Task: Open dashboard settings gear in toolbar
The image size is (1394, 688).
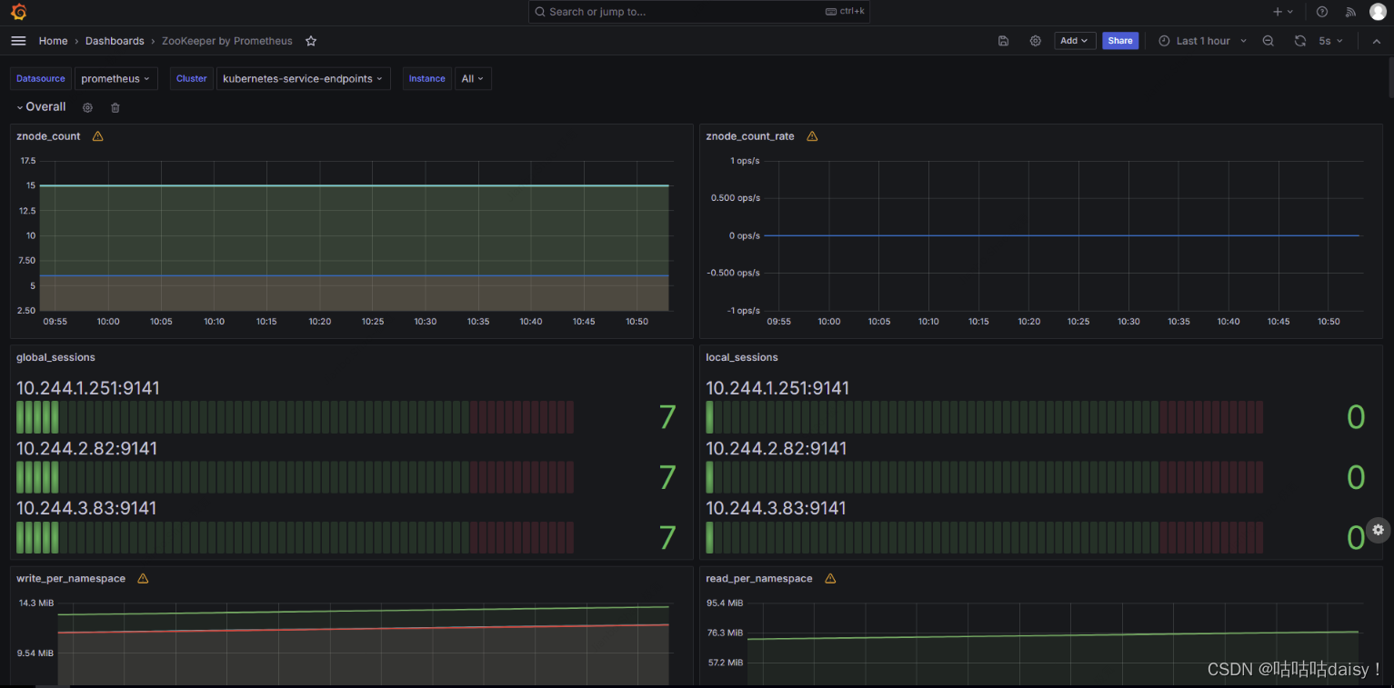Action: [1035, 41]
